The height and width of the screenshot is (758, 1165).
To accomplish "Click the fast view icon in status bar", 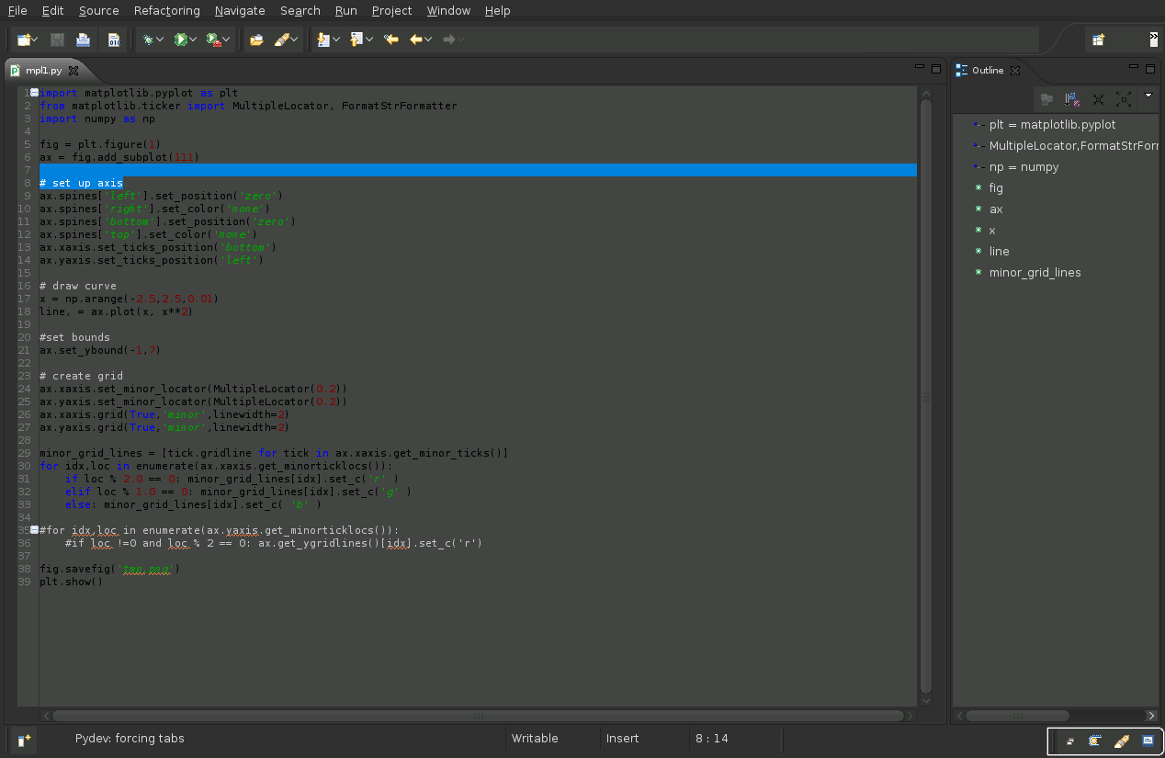I will [x=24, y=740].
